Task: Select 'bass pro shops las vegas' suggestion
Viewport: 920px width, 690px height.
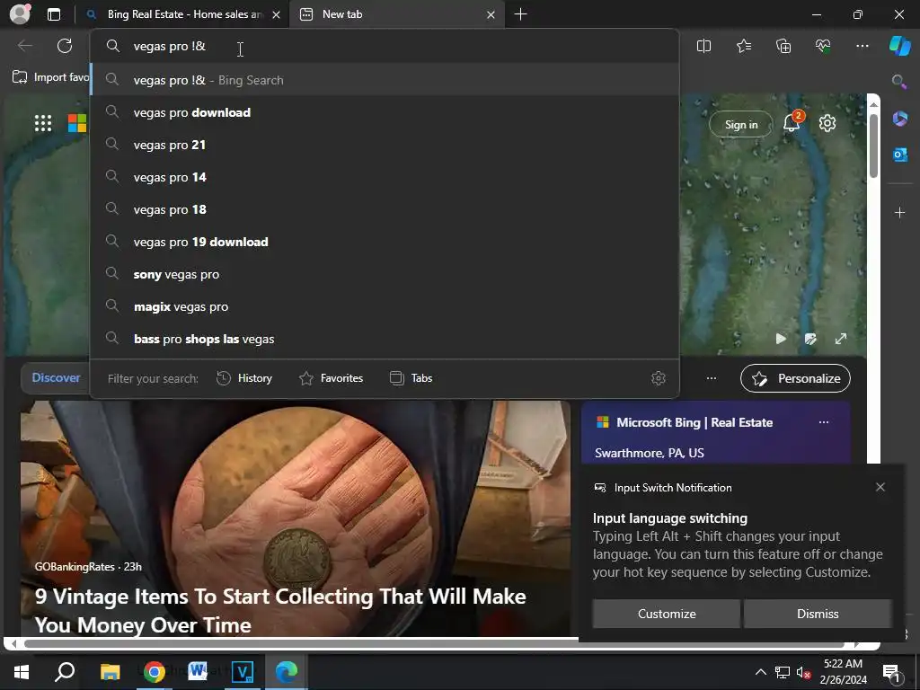Action: pyautogui.click(x=385, y=339)
